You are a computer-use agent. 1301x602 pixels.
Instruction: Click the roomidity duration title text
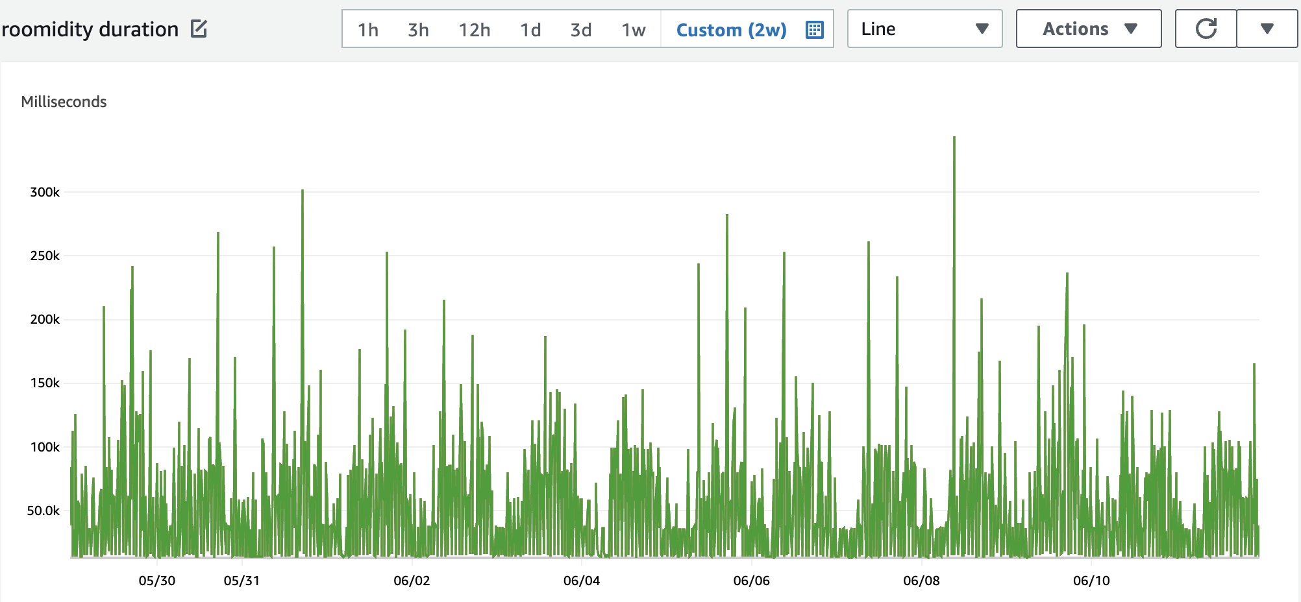coord(90,29)
